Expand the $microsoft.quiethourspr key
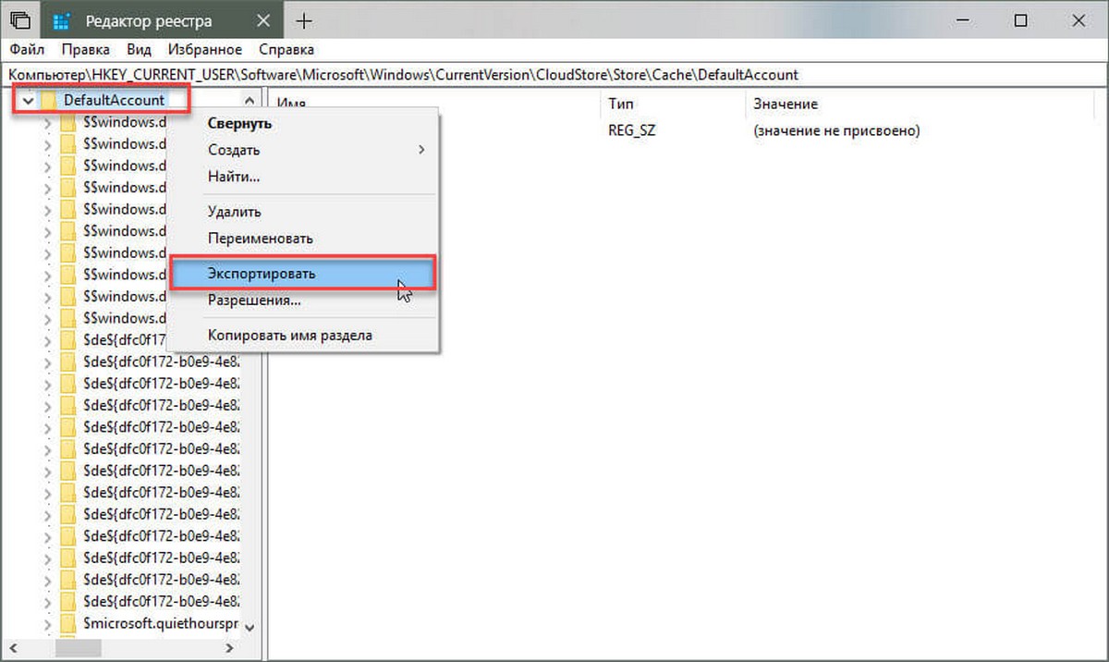Image resolution: width=1109 pixels, height=662 pixels. [48, 624]
